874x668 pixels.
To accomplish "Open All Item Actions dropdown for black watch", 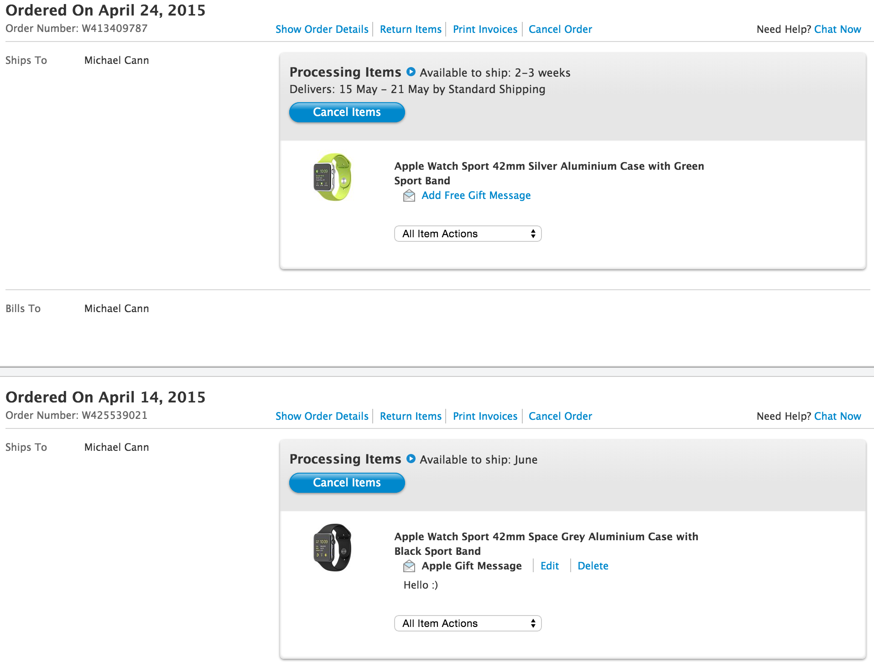I will tap(468, 623).
